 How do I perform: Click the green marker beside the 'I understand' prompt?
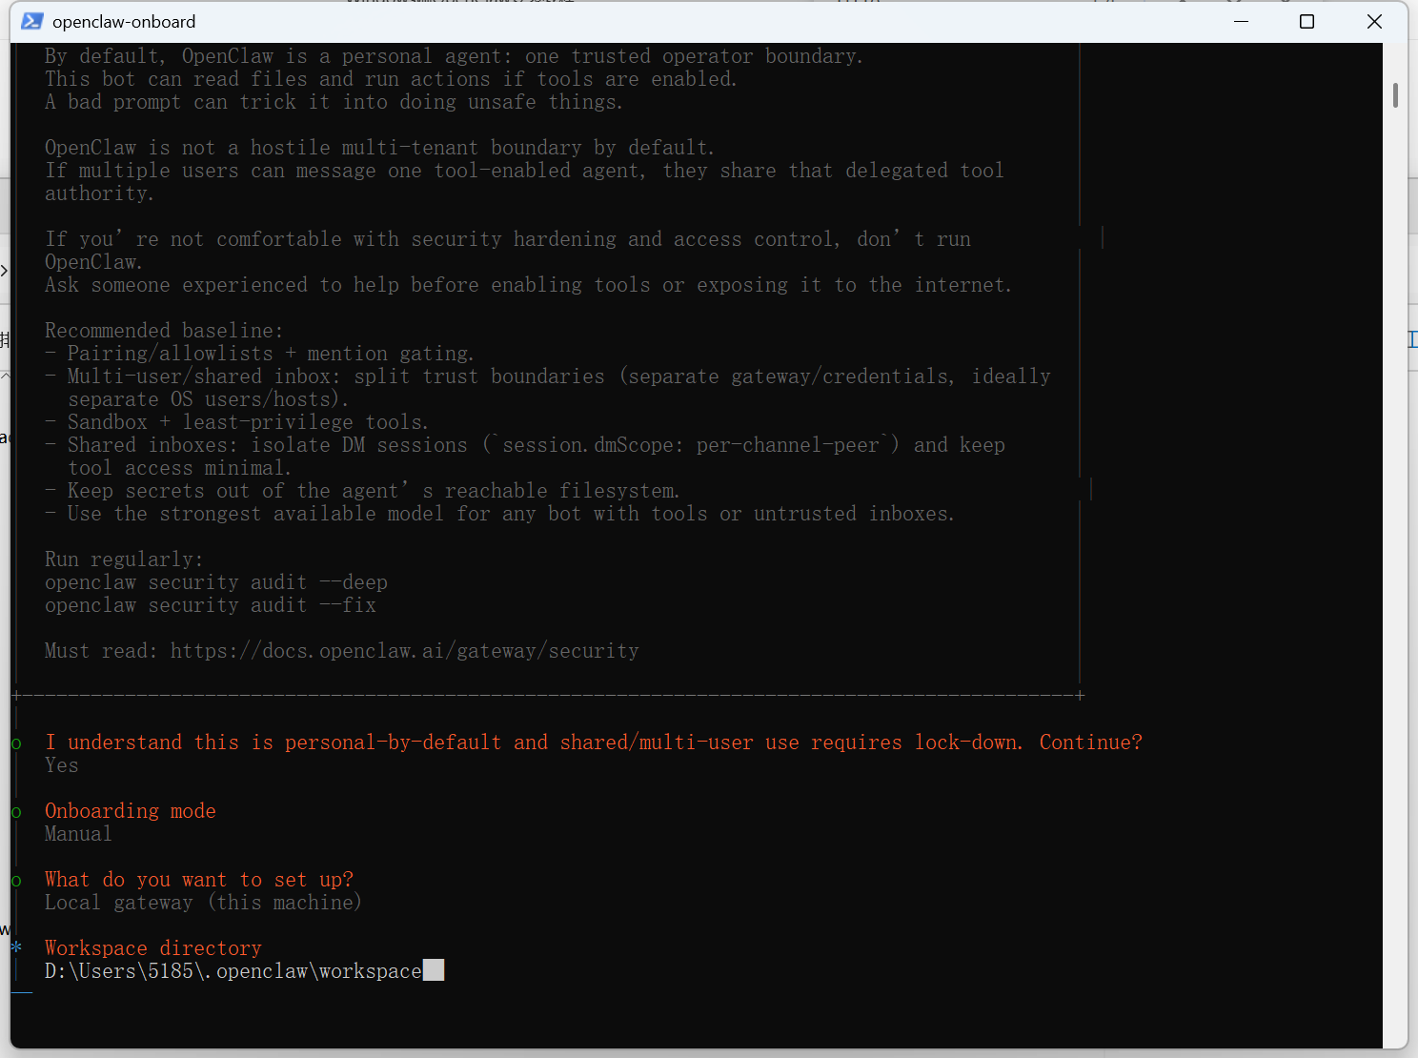point(16,743)
